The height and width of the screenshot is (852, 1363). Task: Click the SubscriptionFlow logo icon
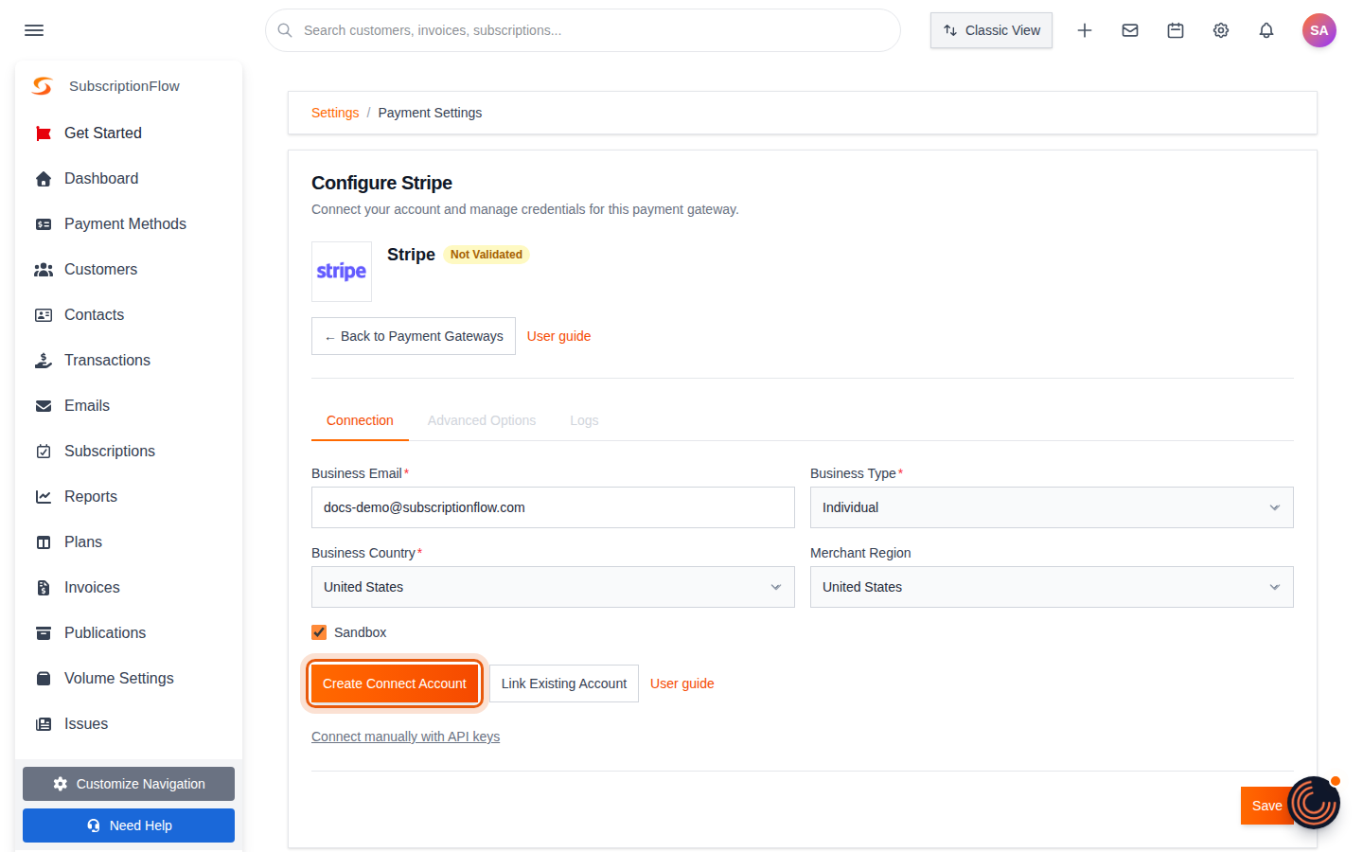coord(43,86)
